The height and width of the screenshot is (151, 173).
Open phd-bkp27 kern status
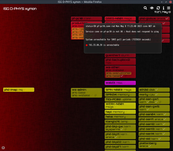tap(120, 147)
